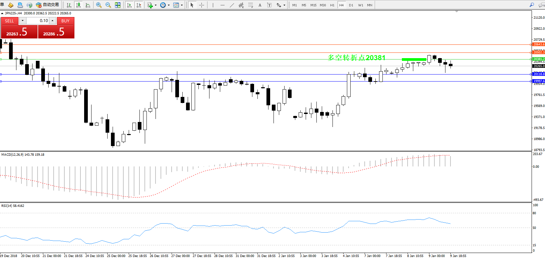Viewport: 545px width, 258px height.
Task: Click the Zoom Out magnifier icon
Action: click(108, 5)
